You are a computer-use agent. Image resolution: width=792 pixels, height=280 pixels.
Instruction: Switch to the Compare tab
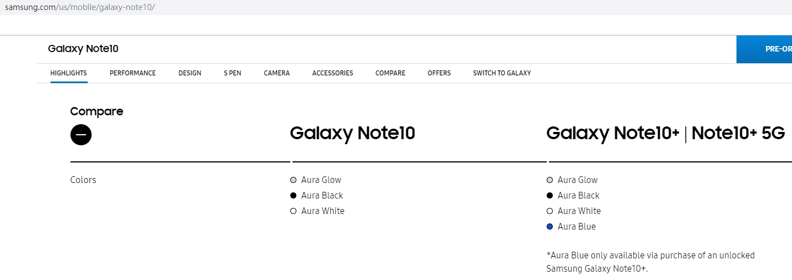390,73
